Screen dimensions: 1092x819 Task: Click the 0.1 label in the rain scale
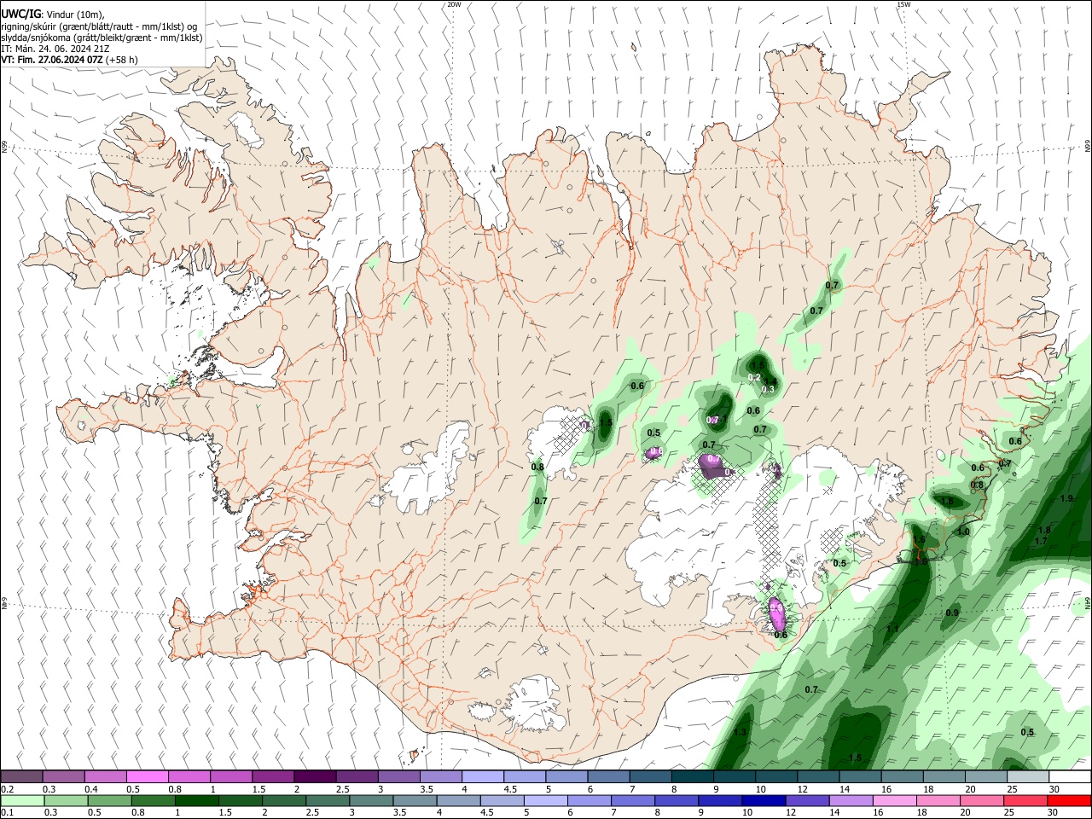(x=7, y=813)
